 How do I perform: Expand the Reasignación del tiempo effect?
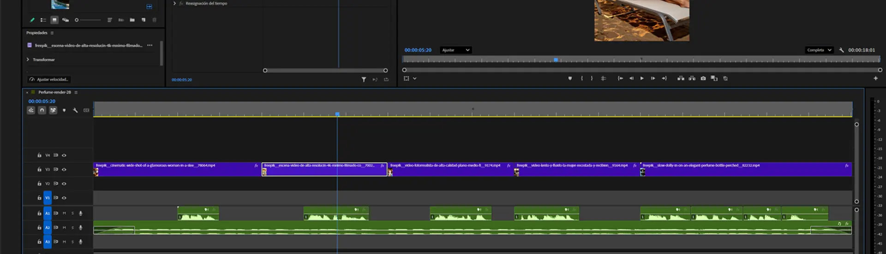pos(174,3)
